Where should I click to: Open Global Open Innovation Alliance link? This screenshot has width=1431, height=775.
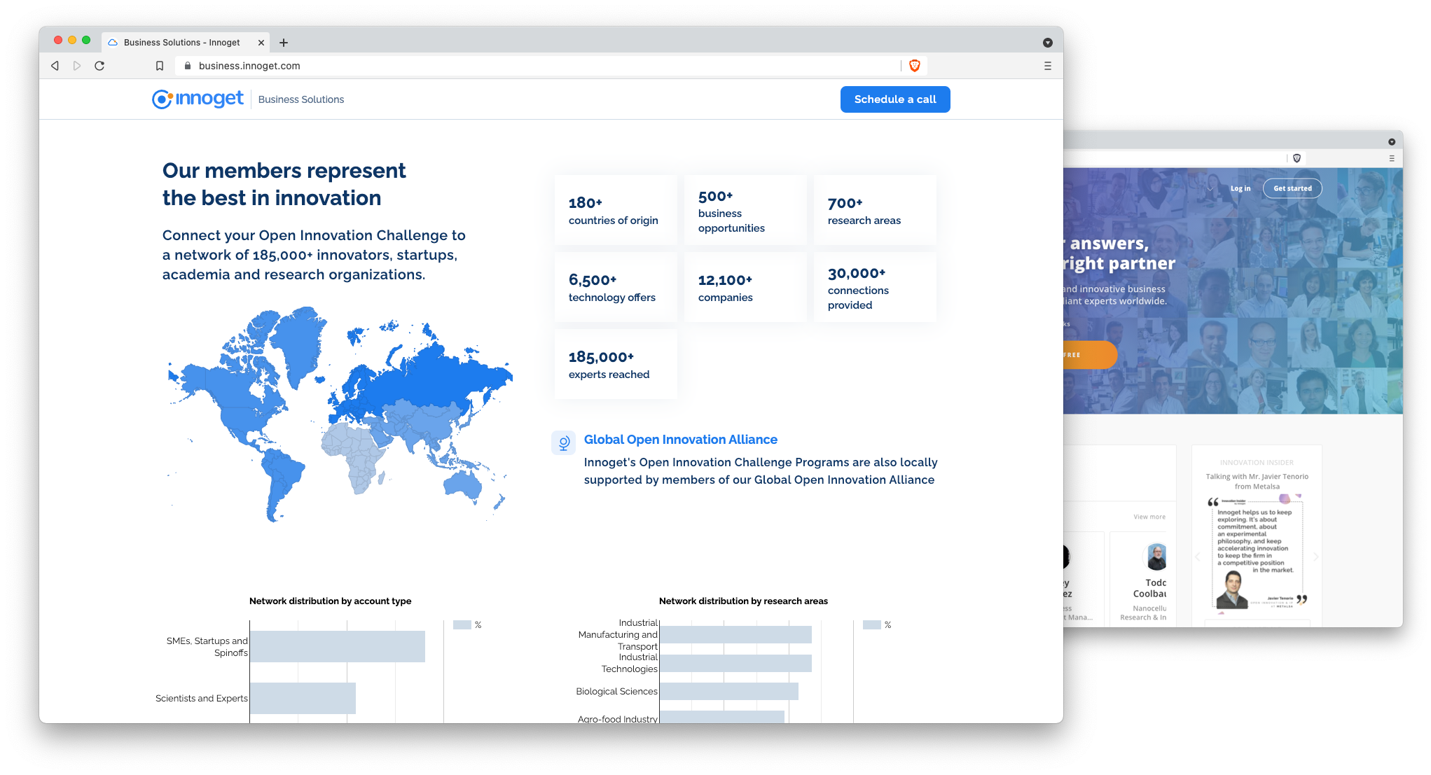click(x=681, y=440)
